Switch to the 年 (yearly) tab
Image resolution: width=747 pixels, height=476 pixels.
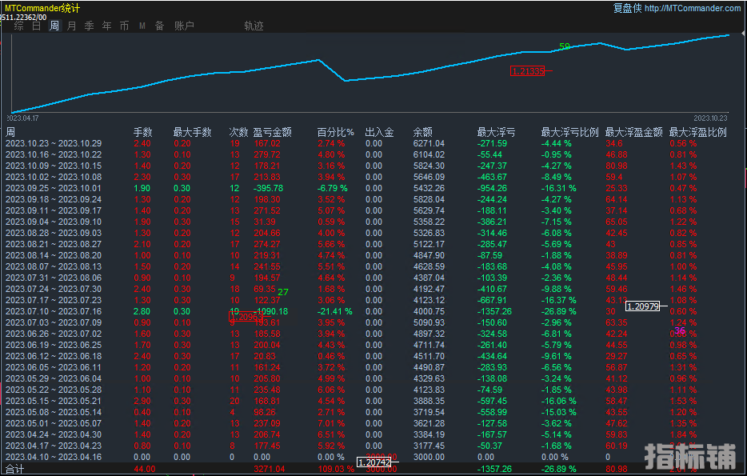pos(107,26)
